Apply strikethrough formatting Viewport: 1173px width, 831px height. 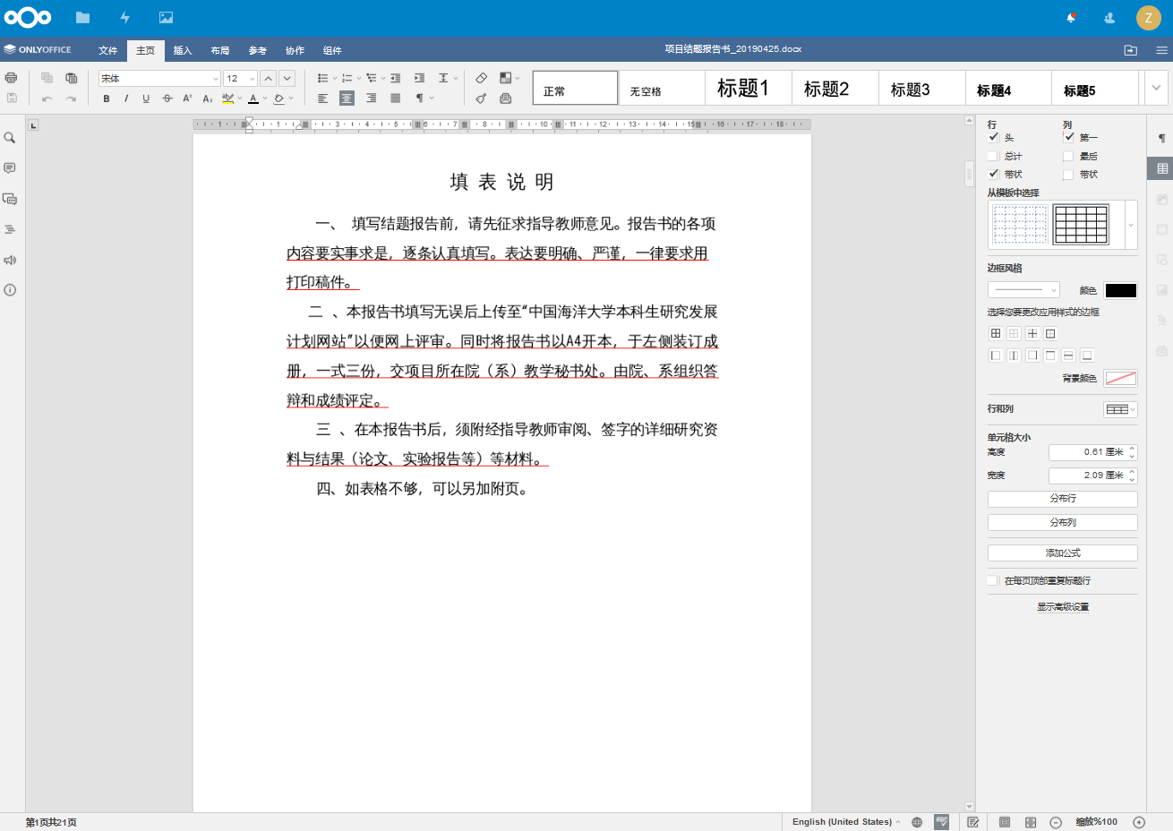tap(167, 99)
